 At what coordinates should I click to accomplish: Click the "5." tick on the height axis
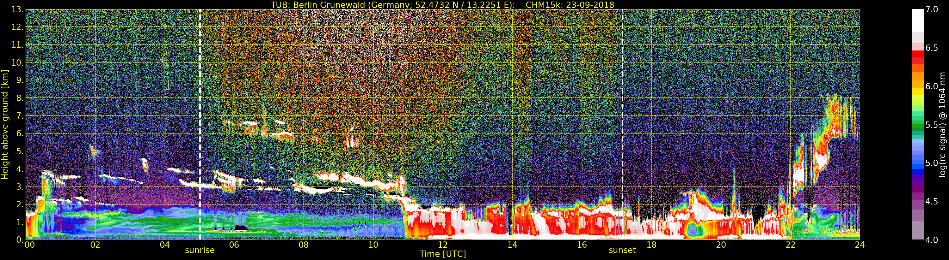coord(20,151)
